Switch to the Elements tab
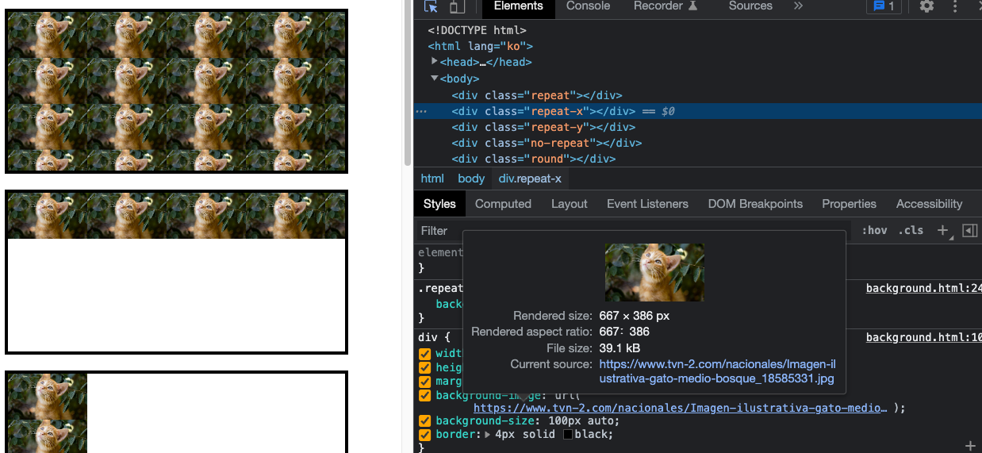This screenshot has width=982, height=453. (x=518, y=6)
